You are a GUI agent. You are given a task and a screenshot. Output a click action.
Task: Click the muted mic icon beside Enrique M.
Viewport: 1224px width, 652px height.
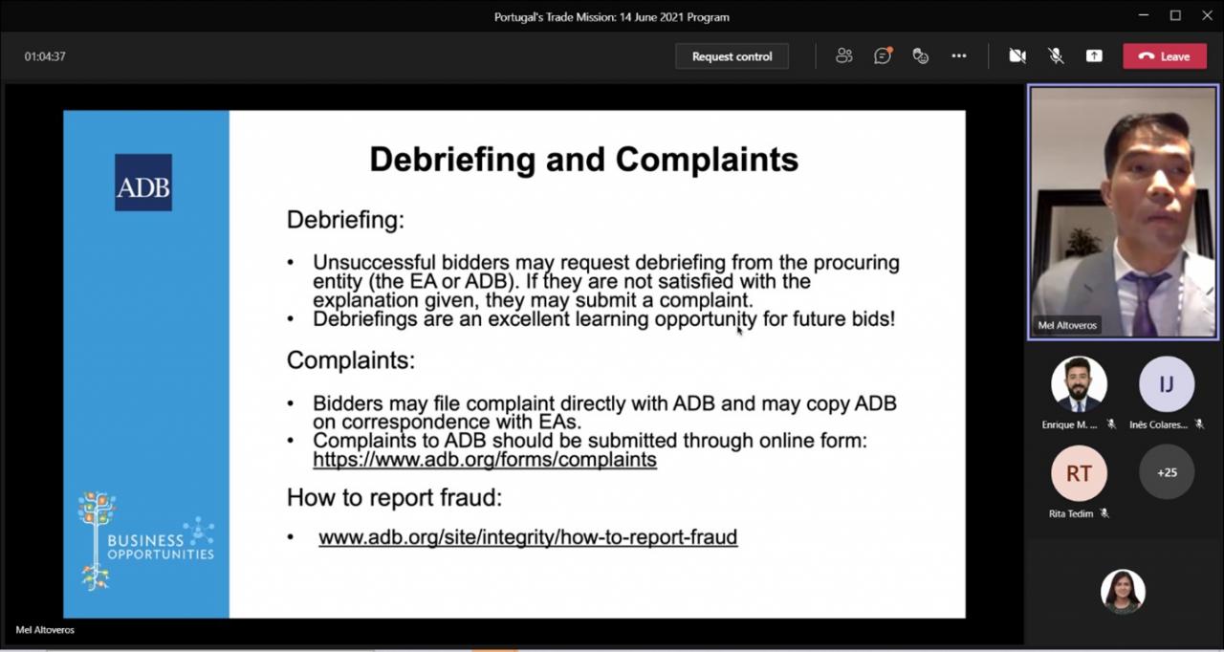click(1111, 424)
